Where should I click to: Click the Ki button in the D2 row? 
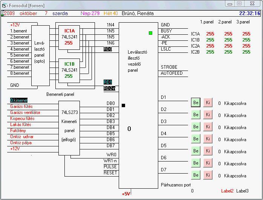pos(208,114)
